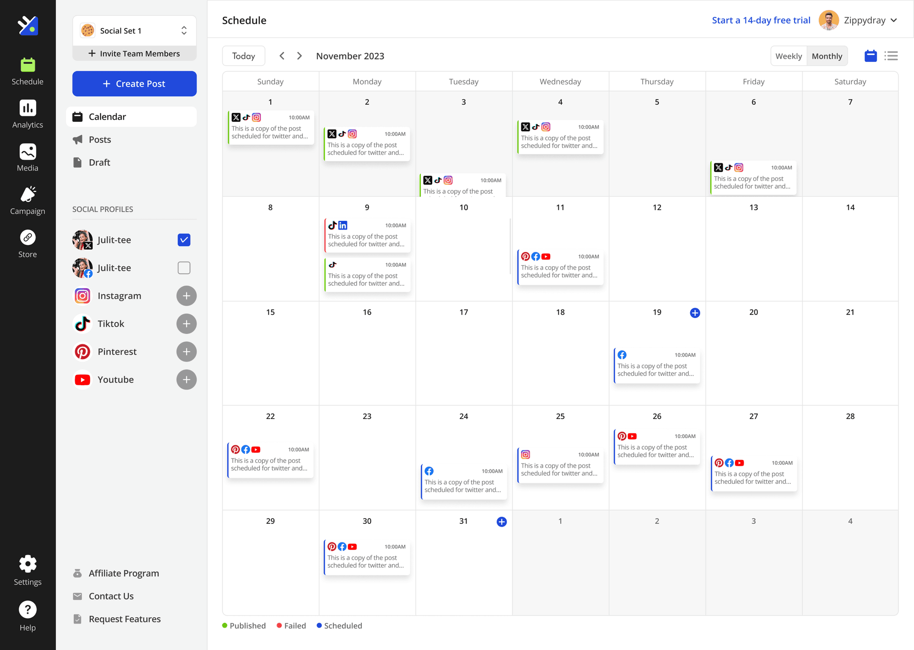Image resolution: width=914 pixels, height=650 pixels.
Task: Click the plus quick-add on November 19
Action: pos(695,313)
